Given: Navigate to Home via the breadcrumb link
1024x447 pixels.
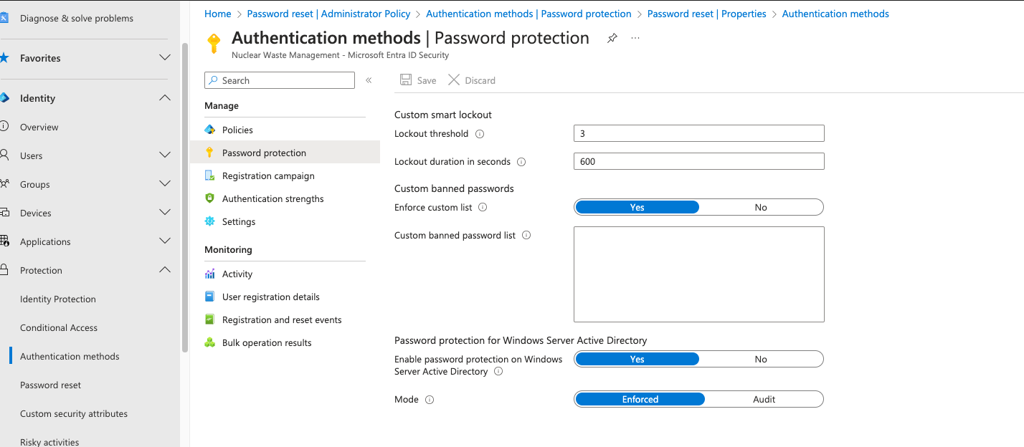Looking at the screenshot, I should (217, 13).
